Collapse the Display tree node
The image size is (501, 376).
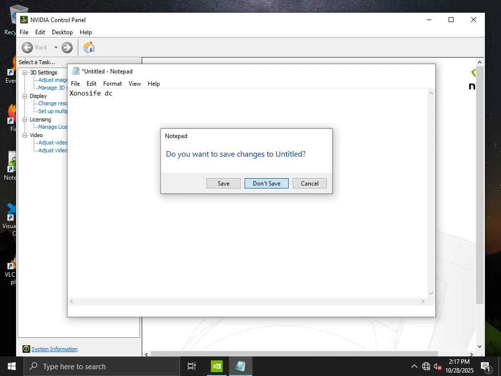click(24, 96)
